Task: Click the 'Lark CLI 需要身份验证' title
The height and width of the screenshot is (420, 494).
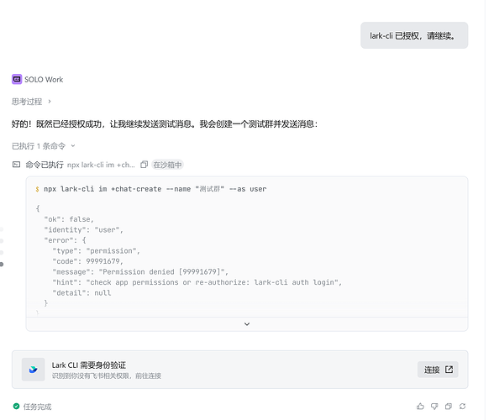Action: (x=89, y=365)
